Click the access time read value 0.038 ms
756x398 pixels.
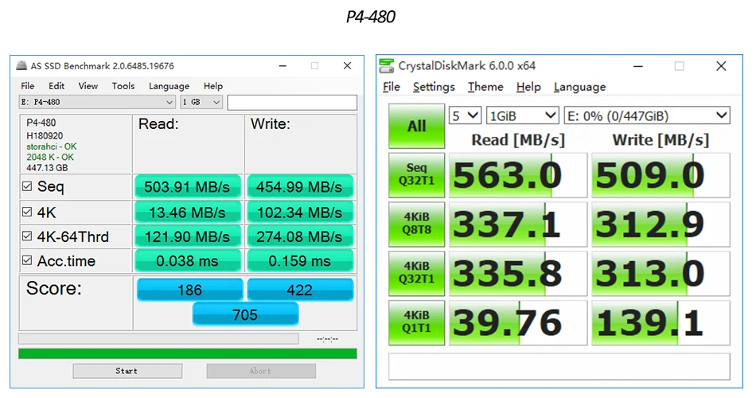tap(188, 261)
